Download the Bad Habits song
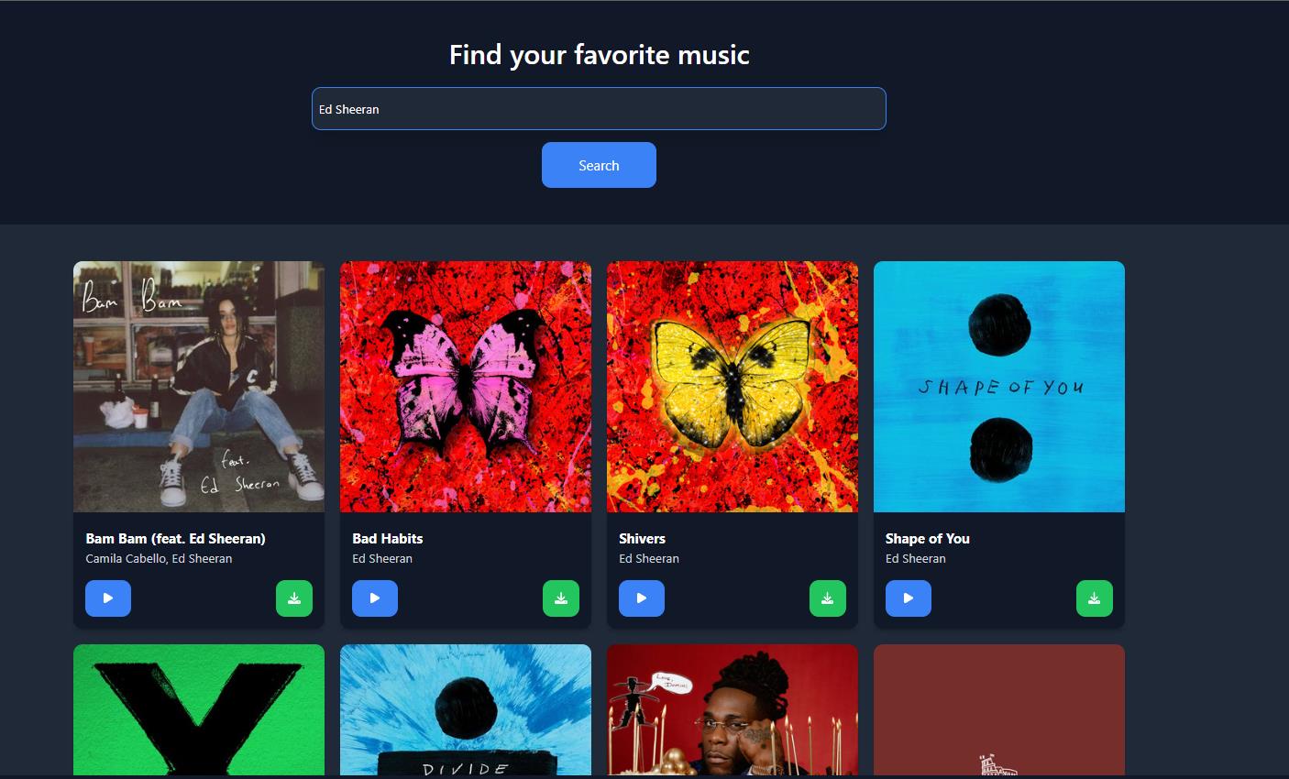 pos(561,598)
